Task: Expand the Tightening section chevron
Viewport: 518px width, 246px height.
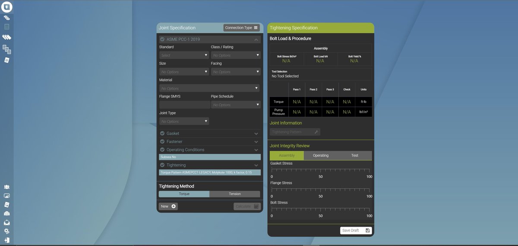Action: click(256, 165)
